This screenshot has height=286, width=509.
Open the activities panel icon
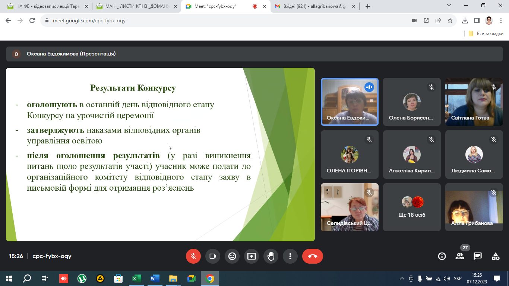(496, 256)
